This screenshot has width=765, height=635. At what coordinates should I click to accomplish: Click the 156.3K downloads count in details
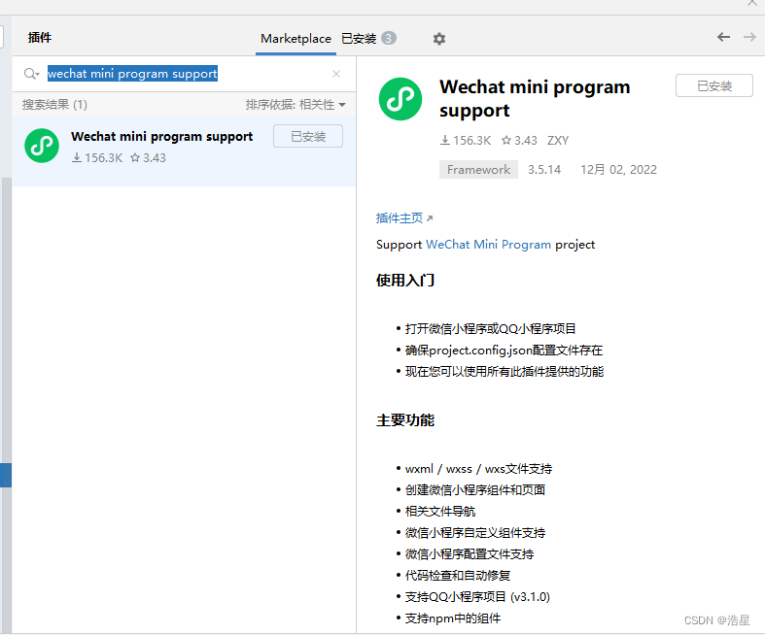466,141
